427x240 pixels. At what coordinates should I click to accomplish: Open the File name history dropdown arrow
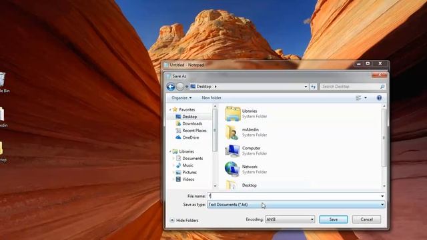click(x=382, y=196)
